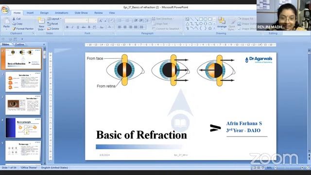
Task: Activate the Format Painter brush
Action: pos(23,29)
